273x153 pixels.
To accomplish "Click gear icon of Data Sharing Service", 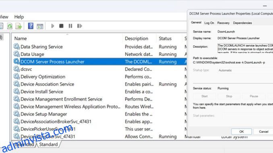I will [x=17, y=46].
